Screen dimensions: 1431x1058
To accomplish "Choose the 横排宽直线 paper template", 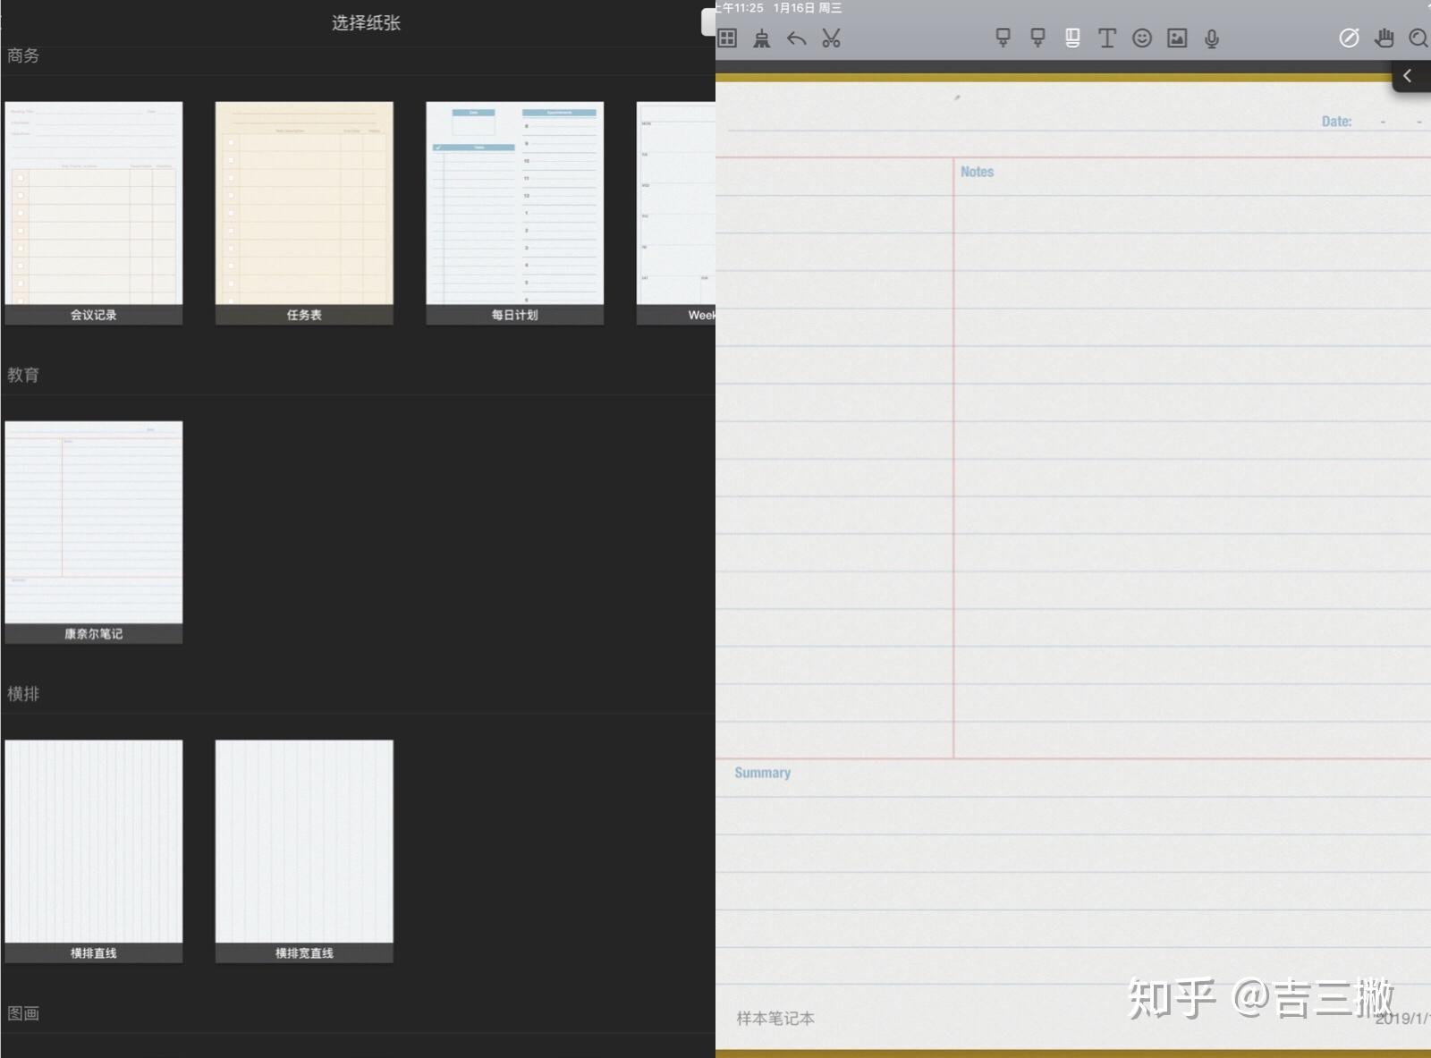I will (304, 851).
